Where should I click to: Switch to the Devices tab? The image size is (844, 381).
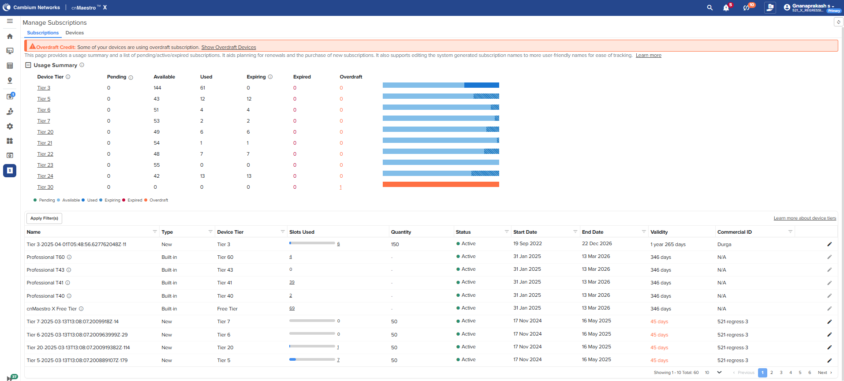pos(75,33)
